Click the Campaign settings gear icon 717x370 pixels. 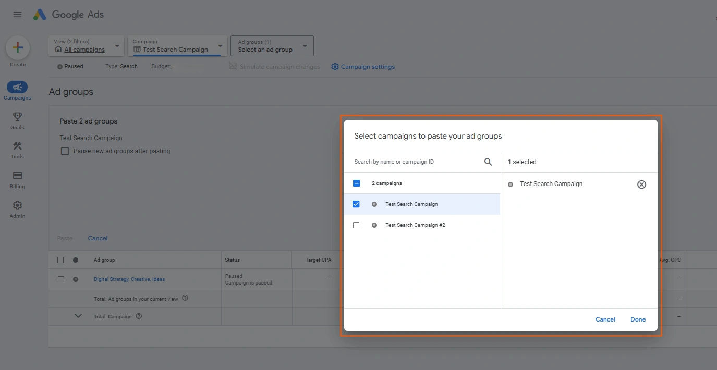[335, 67]
